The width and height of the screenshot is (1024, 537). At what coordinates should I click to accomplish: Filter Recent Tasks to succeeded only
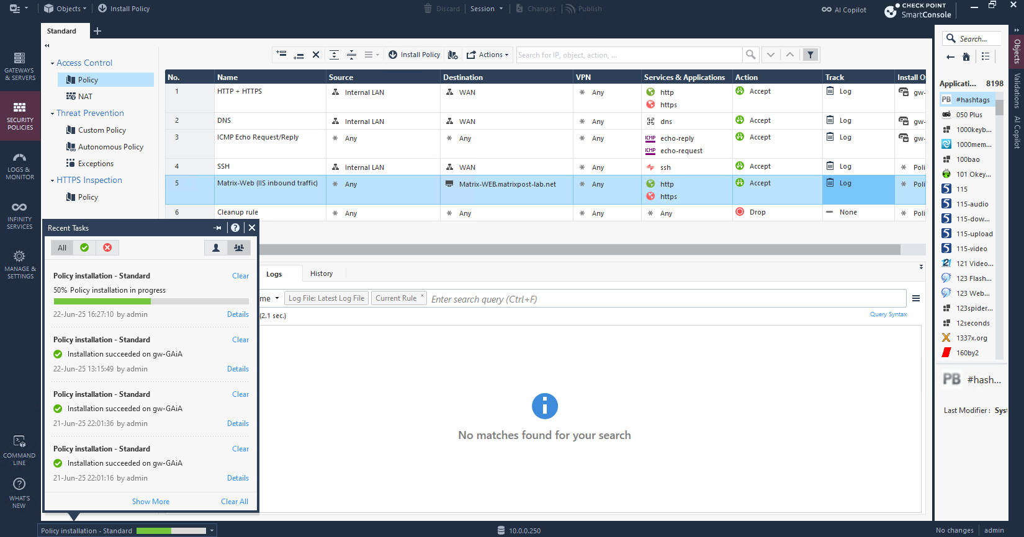[84, 247]
